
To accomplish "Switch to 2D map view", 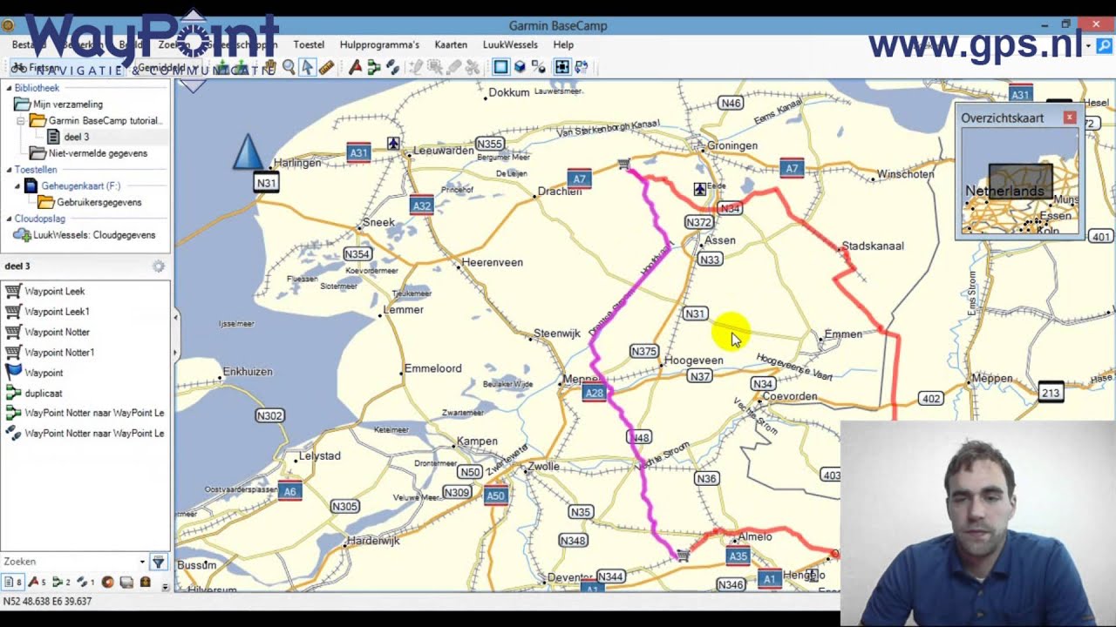I will coord(500,67).
